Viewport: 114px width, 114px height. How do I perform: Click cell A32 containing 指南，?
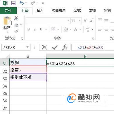pyautogui.click(x=28, y=70)
